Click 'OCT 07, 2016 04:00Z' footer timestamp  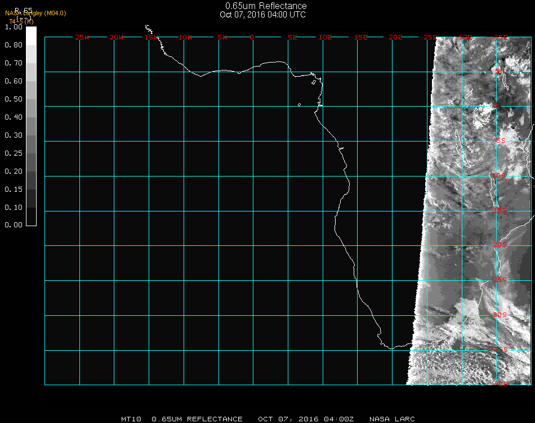[306, 419]
